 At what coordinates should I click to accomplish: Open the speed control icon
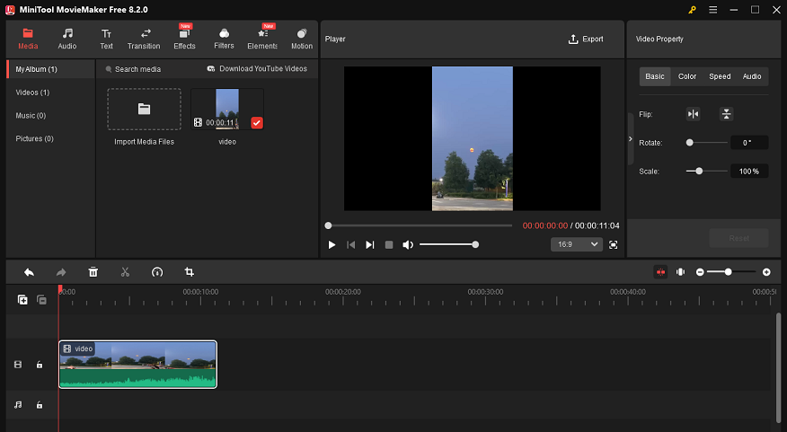(x=157, y=272)
